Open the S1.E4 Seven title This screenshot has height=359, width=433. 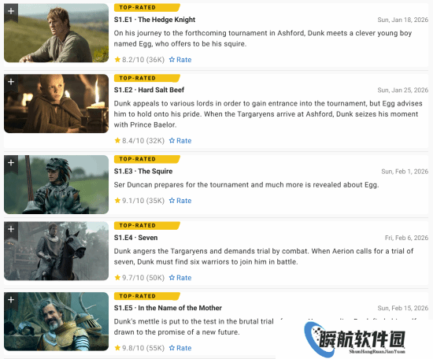coord(136,238)
